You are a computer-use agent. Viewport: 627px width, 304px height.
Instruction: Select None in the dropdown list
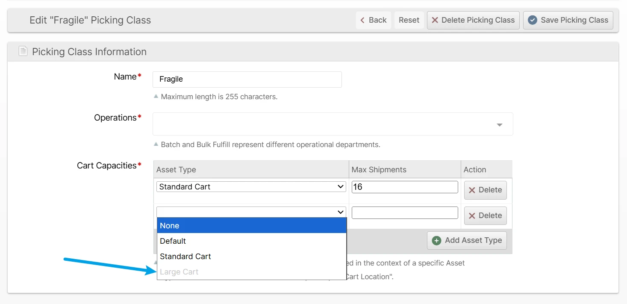(252, 226)
